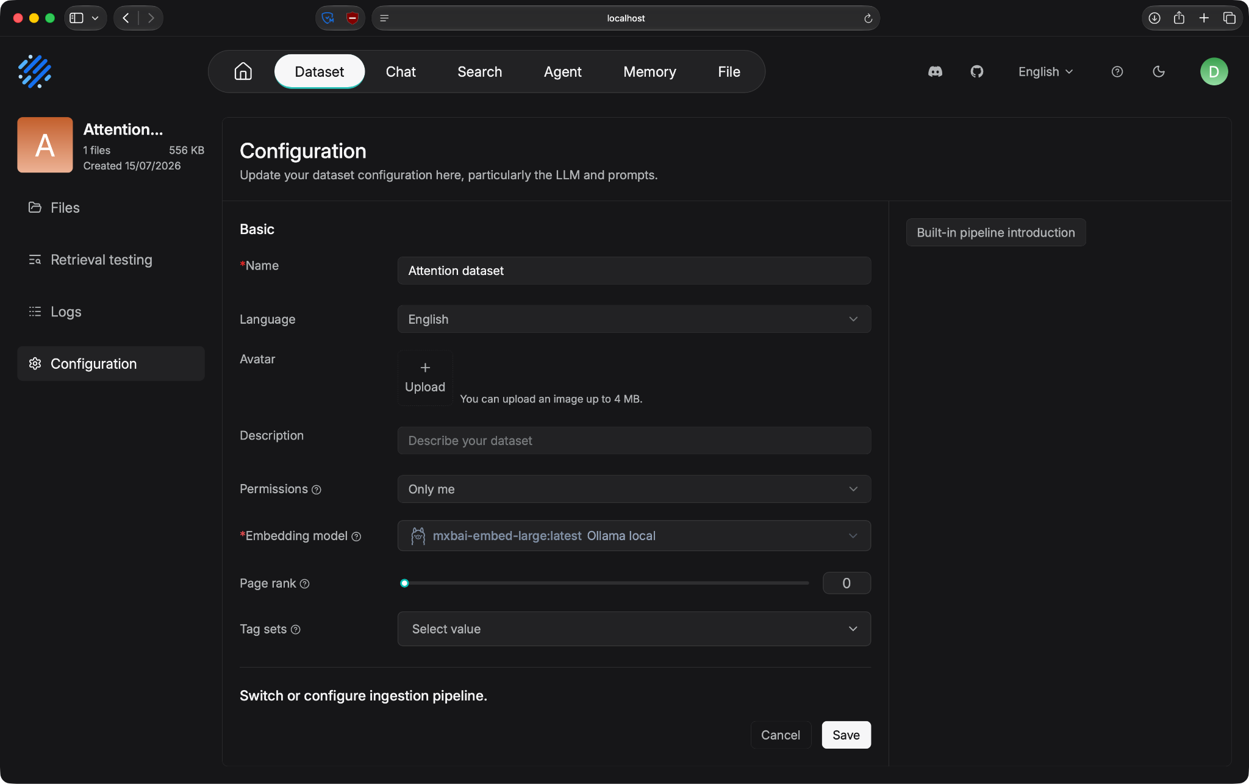
Task: Open the Discord community icon
Action: click(x=935, y=71)
